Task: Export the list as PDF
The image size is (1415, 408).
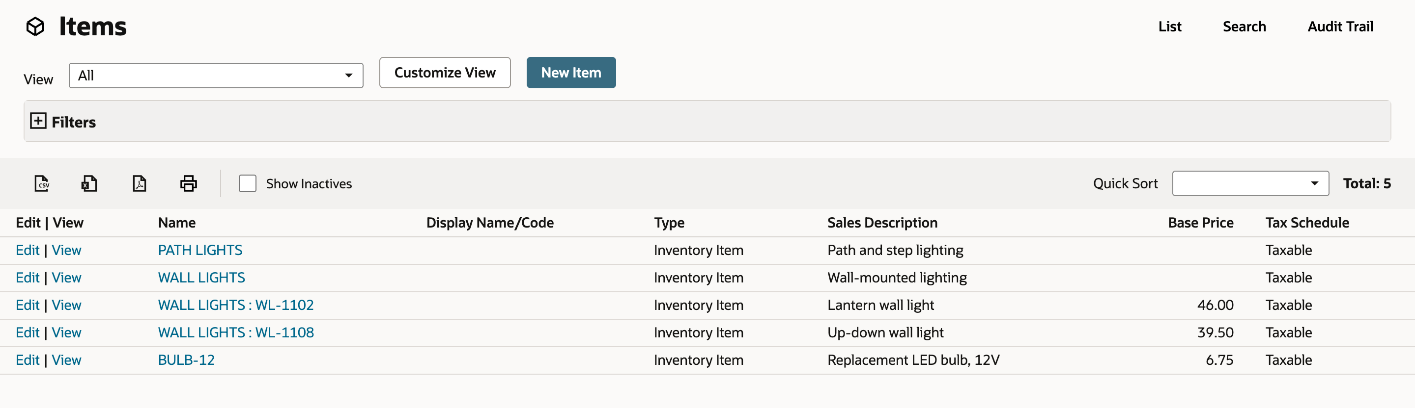Action: click(140, 183)
